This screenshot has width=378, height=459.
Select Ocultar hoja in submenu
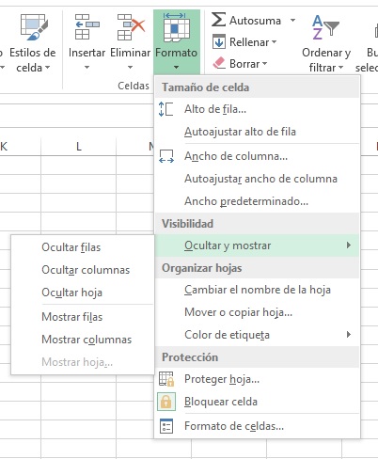point(83,293)
